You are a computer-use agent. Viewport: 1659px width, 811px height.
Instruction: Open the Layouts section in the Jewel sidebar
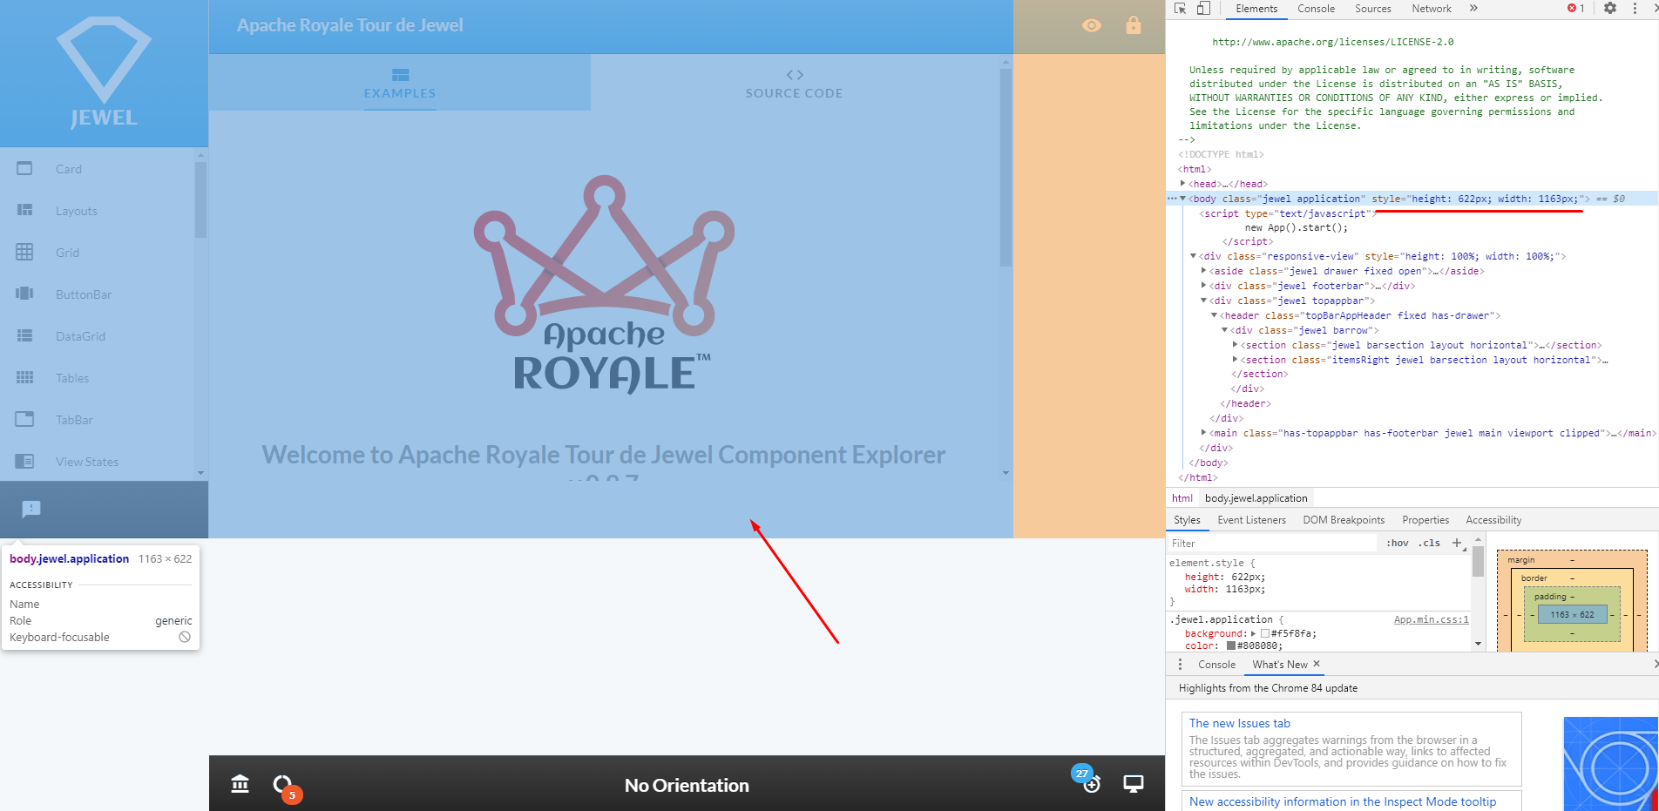25,210
